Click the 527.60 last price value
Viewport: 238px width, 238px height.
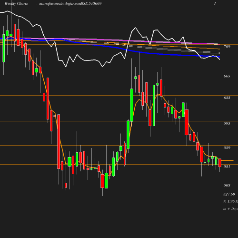point(229,194)
